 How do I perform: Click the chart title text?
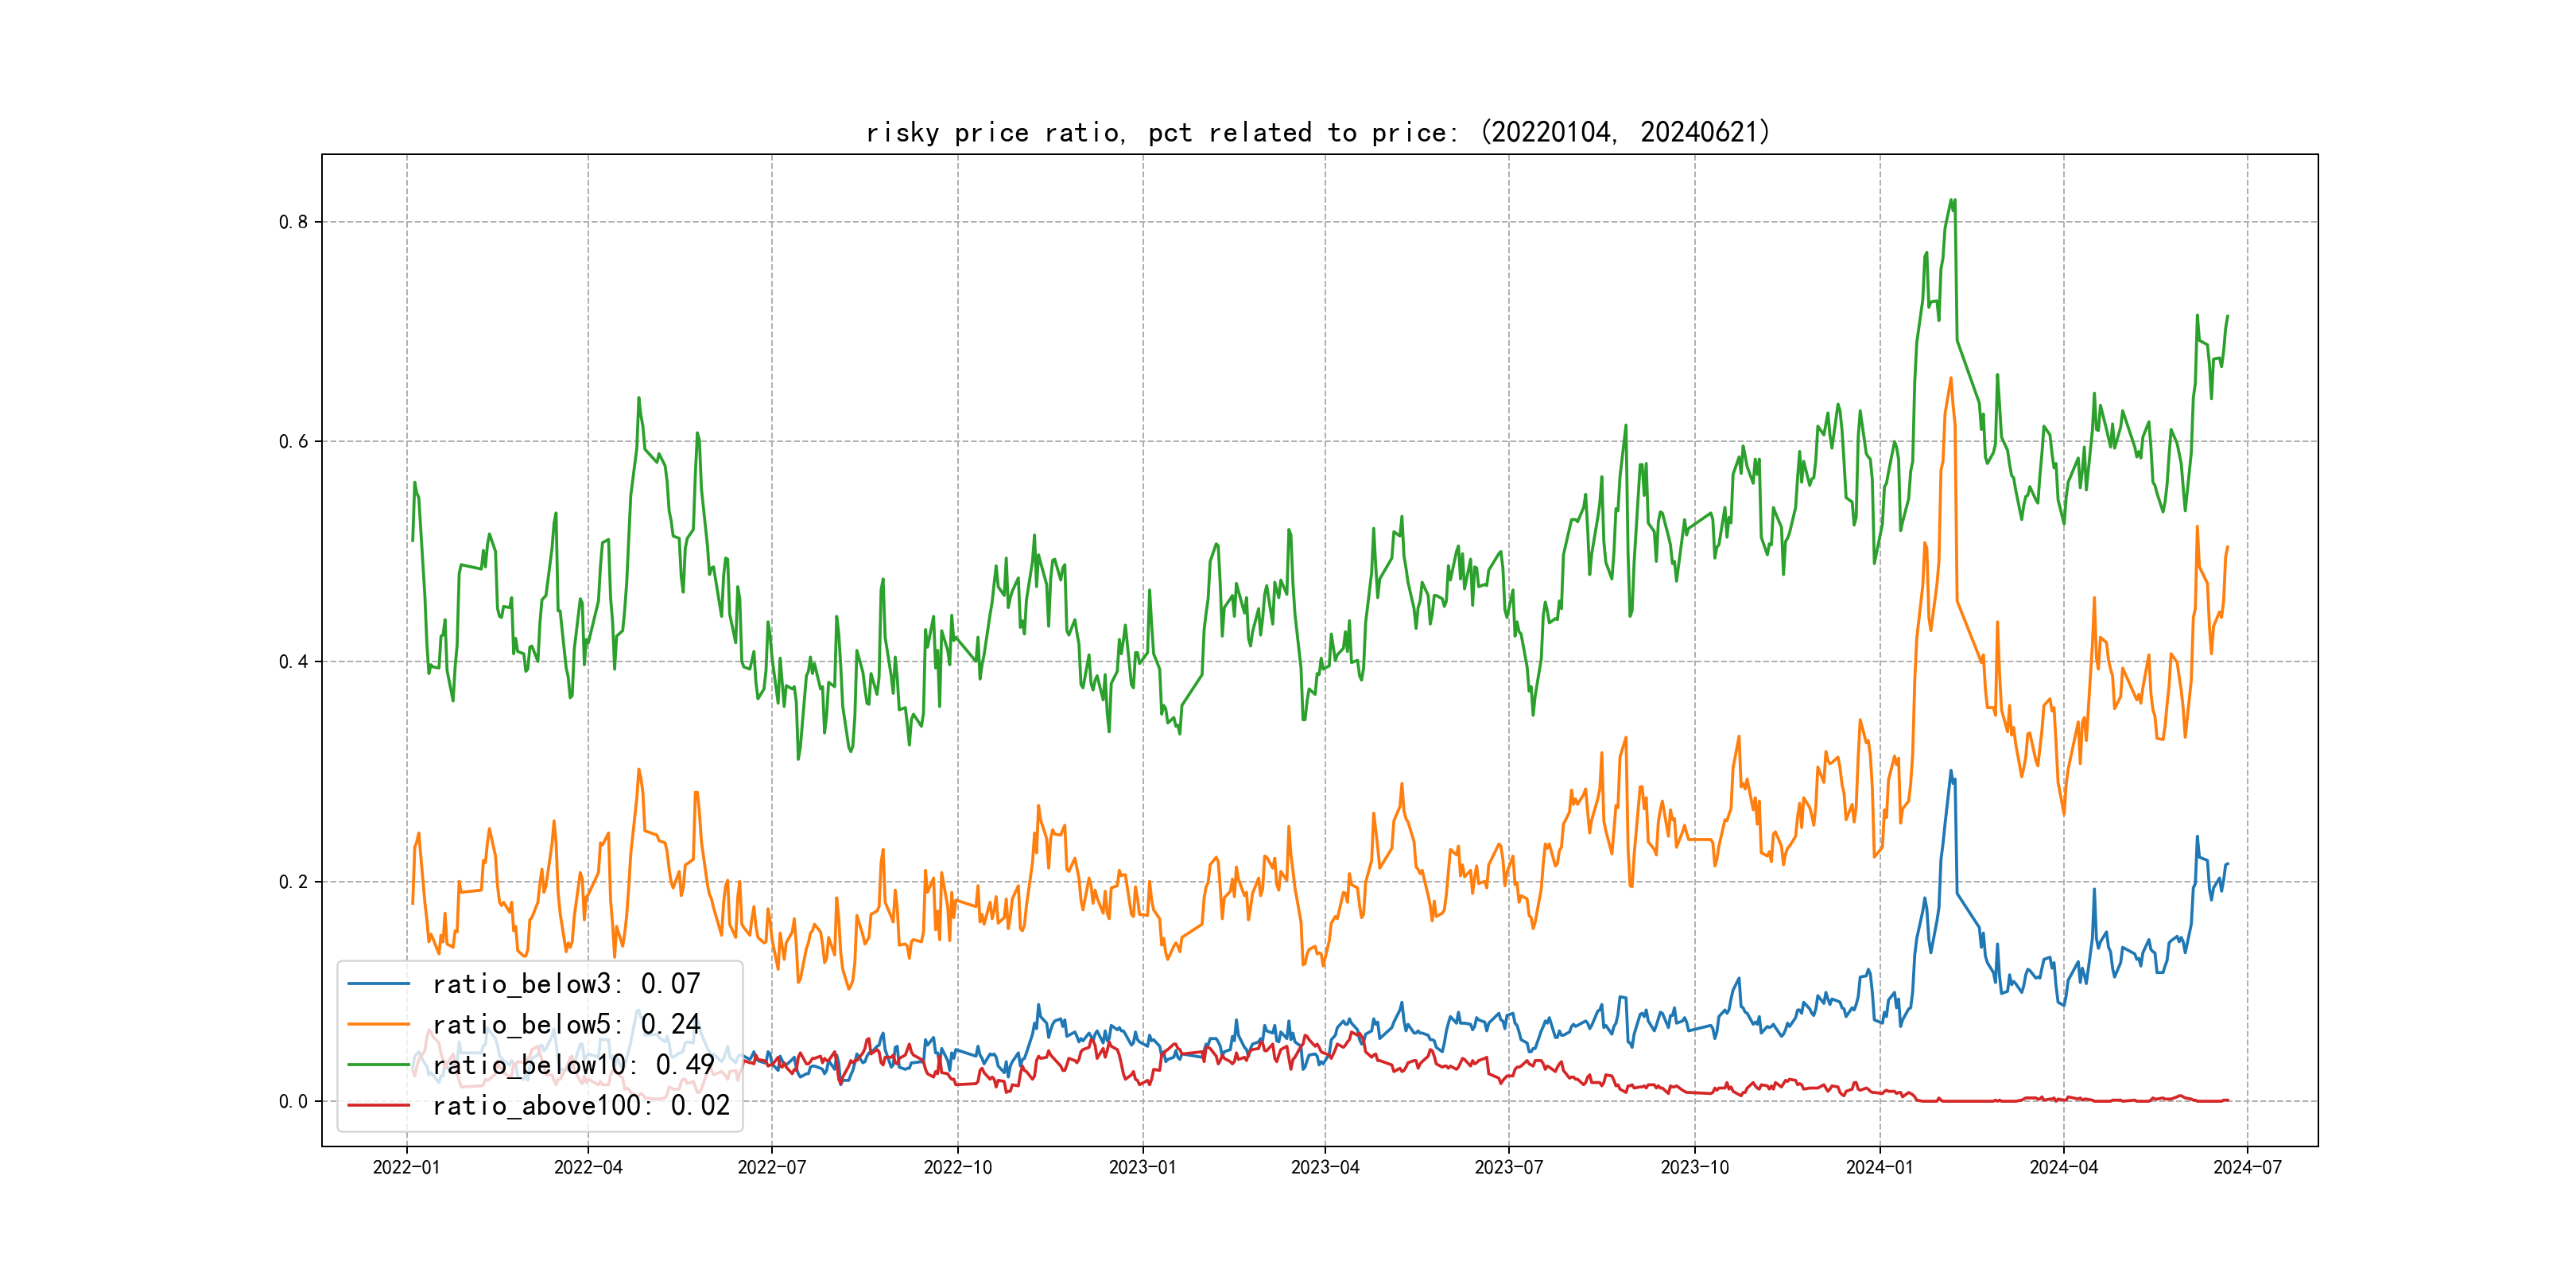(x=1317, y=132)
